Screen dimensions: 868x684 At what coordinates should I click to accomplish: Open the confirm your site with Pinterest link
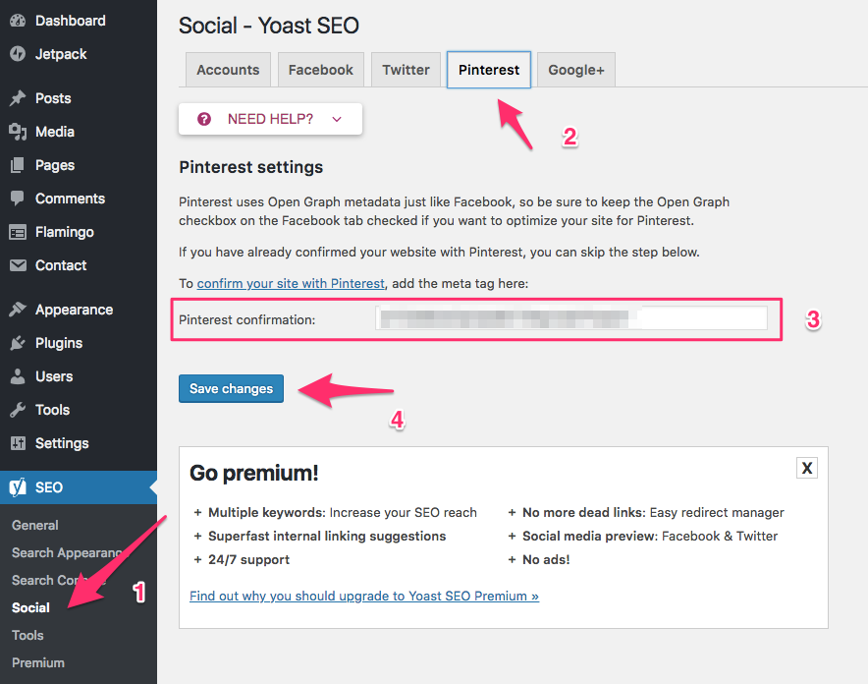pyautogui.click(x=290, y=283)
